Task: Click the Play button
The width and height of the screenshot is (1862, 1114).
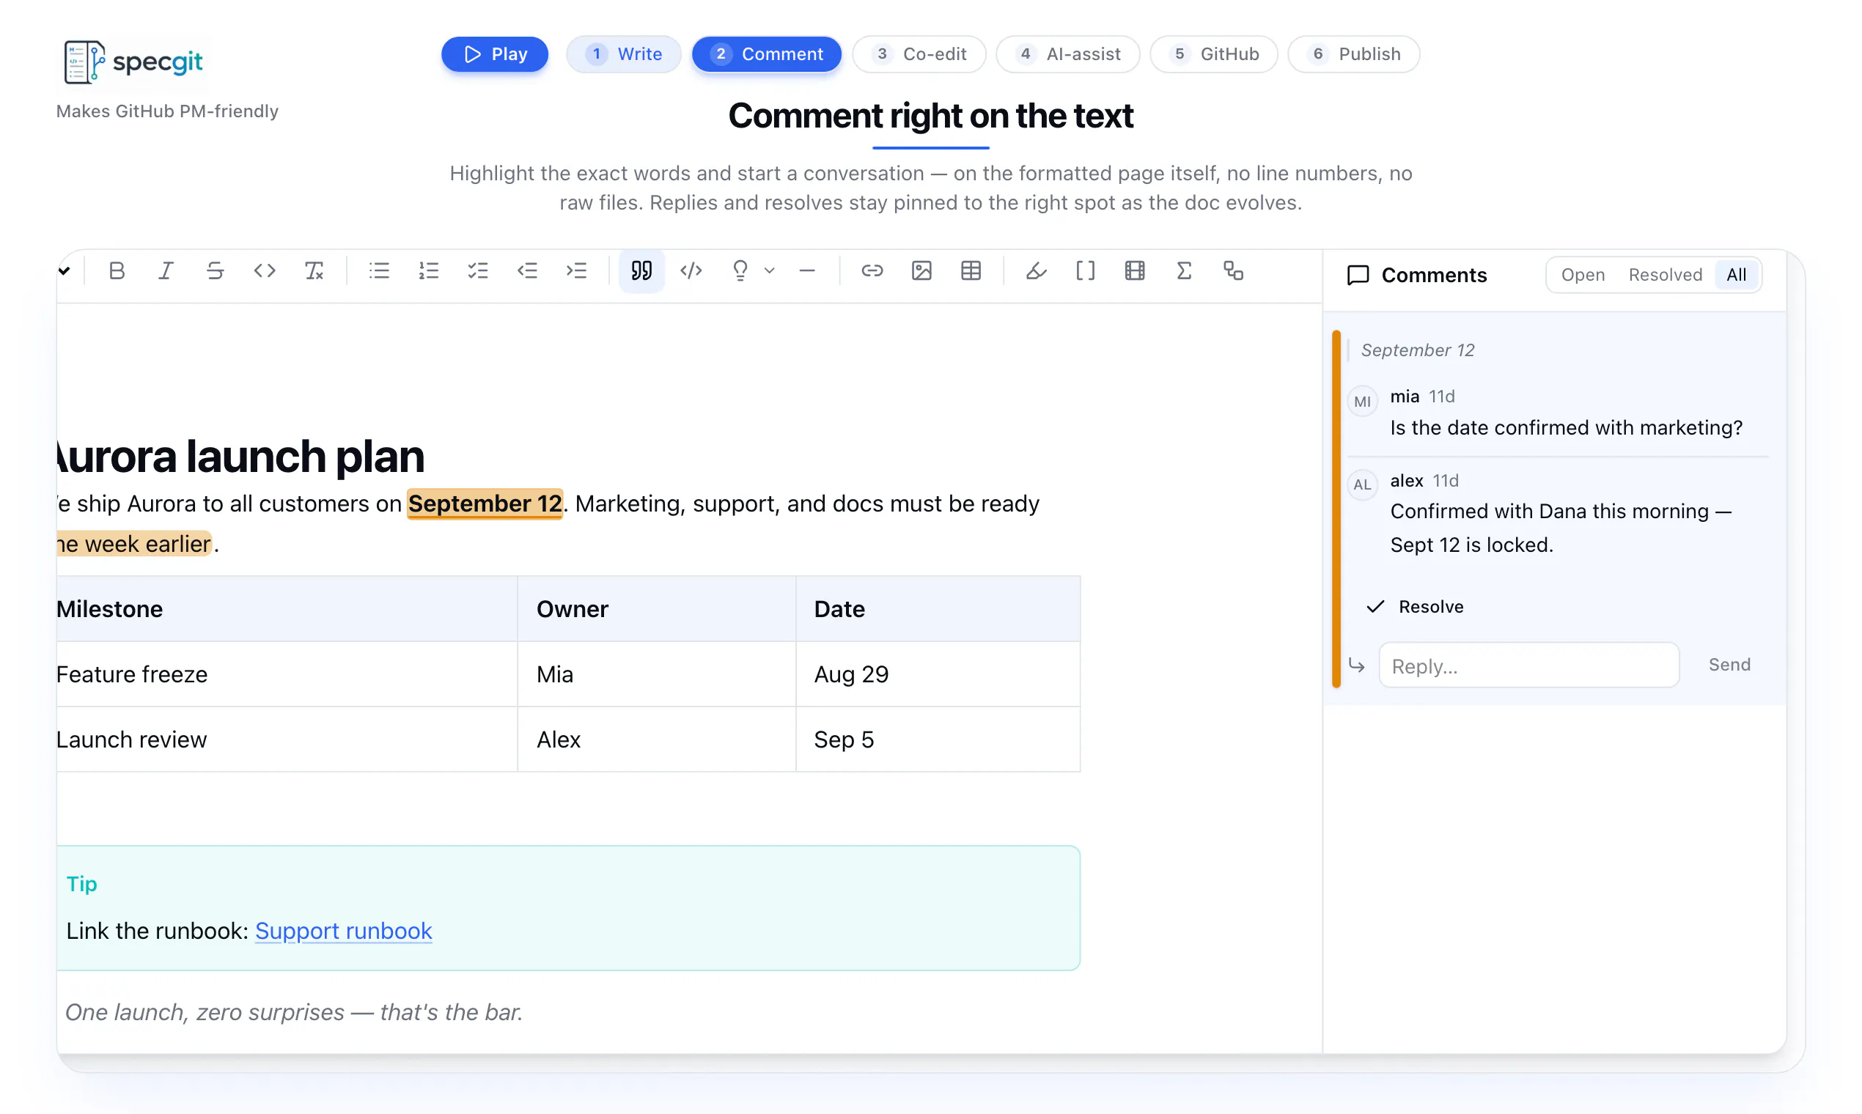Action: pos(495,54)
